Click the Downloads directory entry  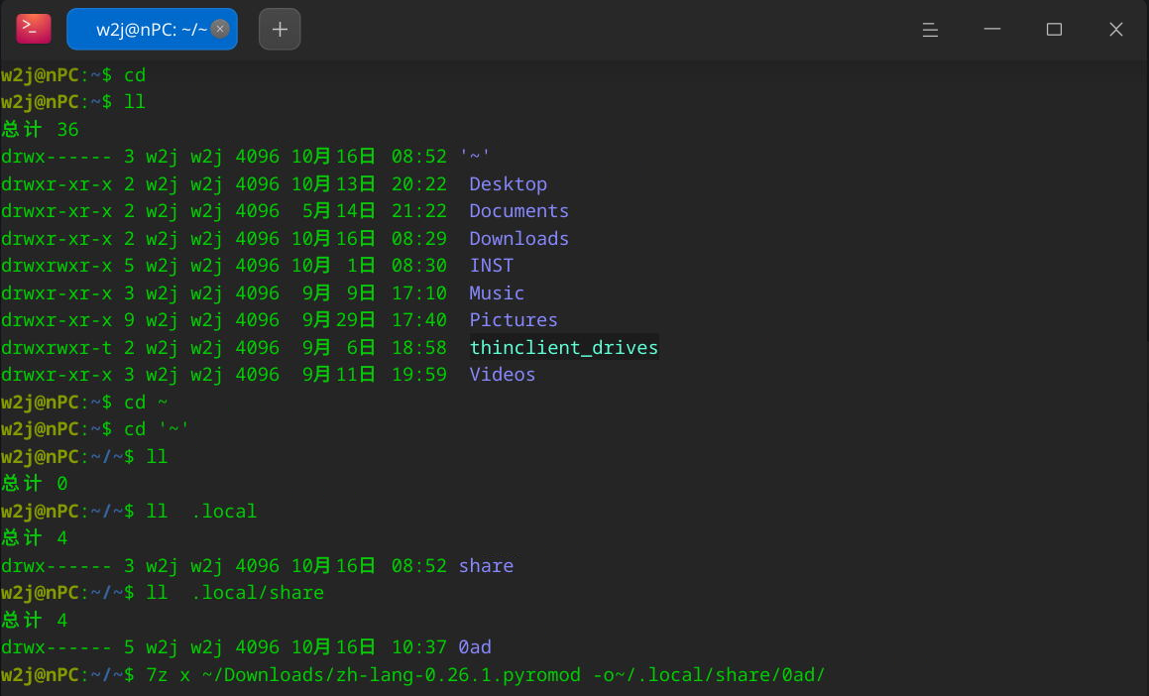click(518, 238)
